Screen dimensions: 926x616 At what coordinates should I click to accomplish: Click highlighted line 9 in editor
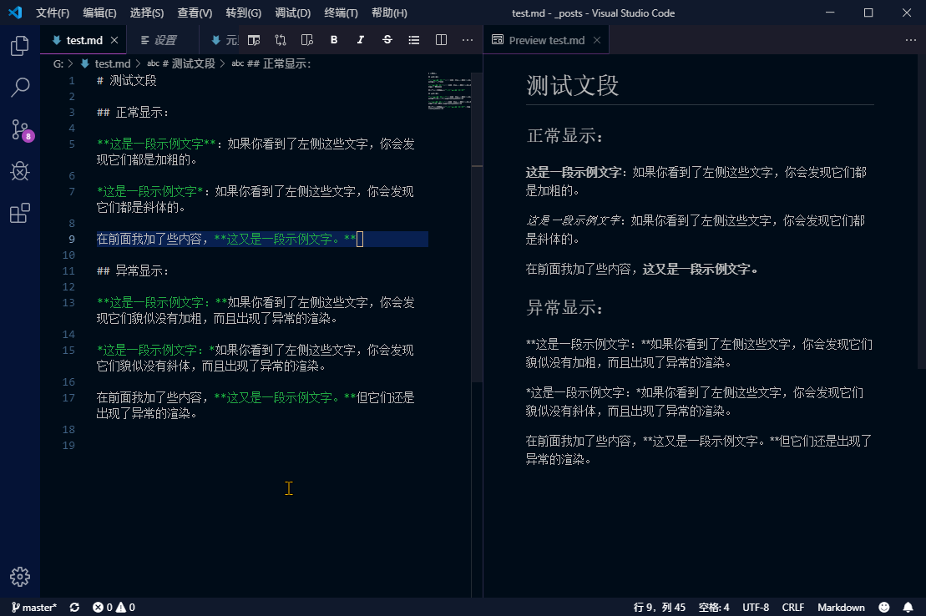point(262,240)
